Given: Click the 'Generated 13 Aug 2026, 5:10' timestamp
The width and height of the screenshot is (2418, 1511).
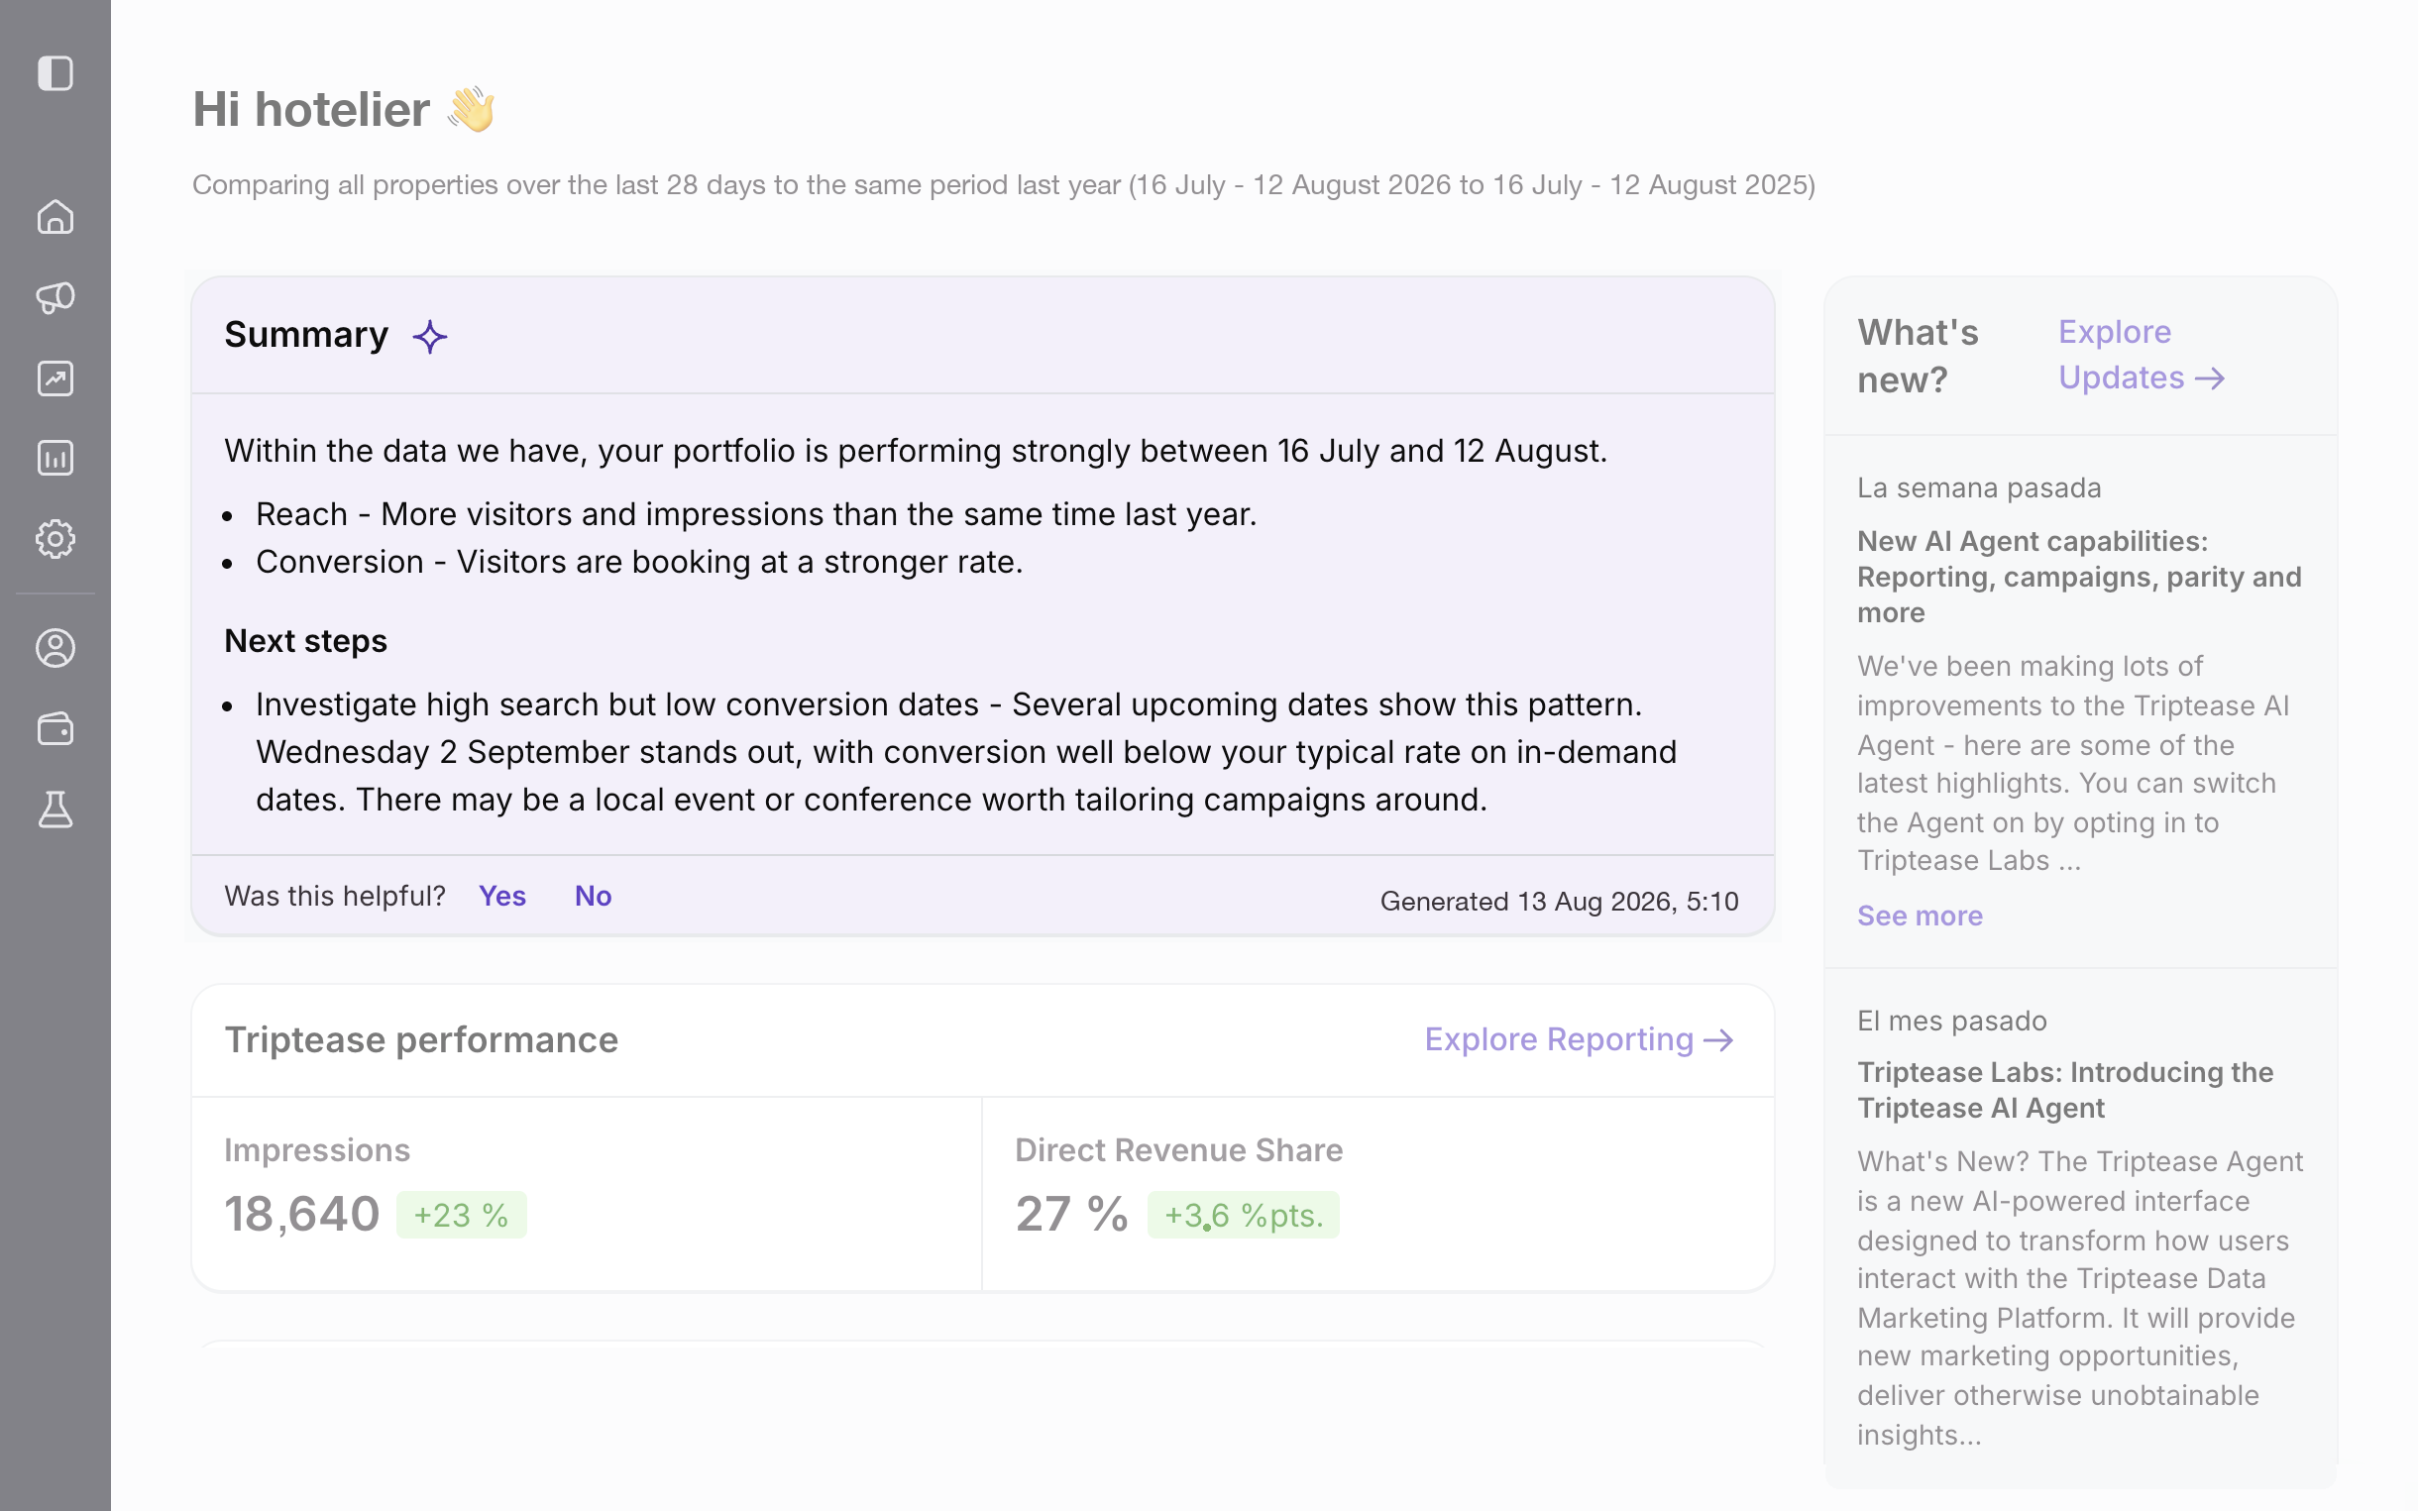Looking at the screenshot, I should [1559, 902].
